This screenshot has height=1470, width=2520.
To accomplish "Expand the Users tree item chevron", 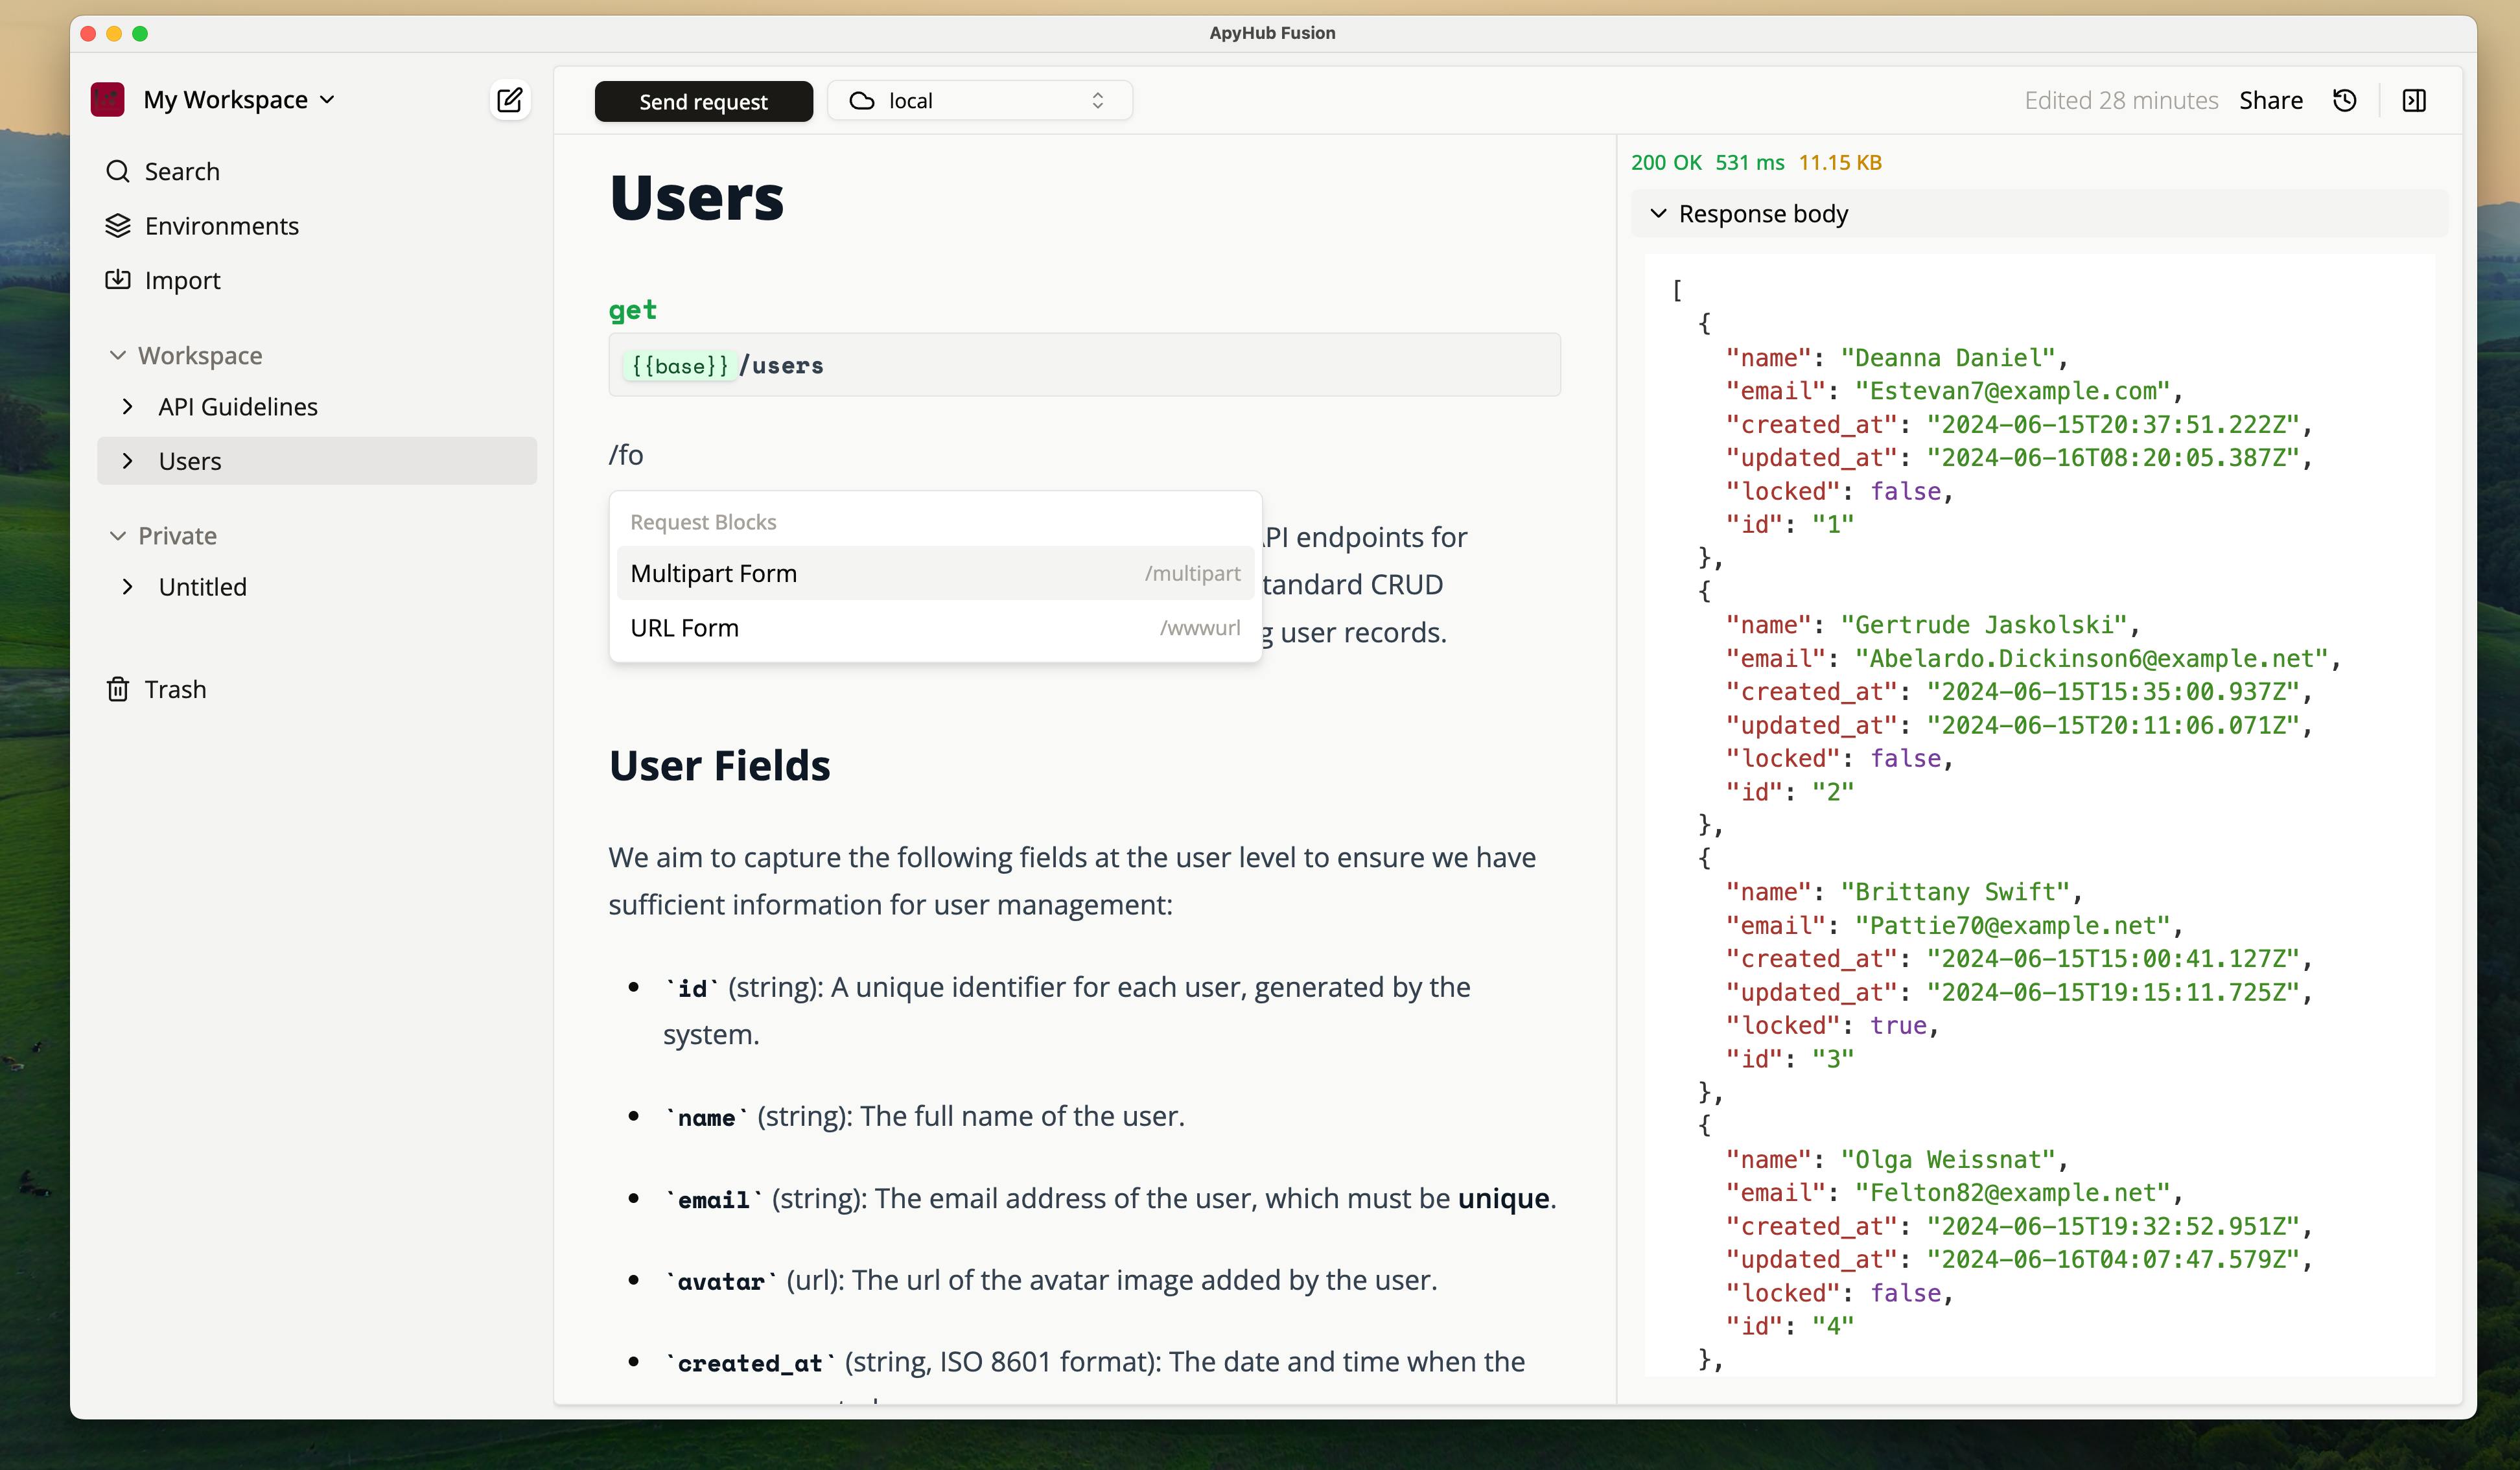I will click(127, 461).
